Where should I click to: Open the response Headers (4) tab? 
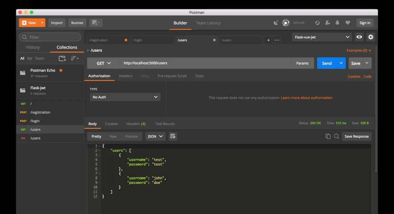pyautogui.click(x=136, y=124)
